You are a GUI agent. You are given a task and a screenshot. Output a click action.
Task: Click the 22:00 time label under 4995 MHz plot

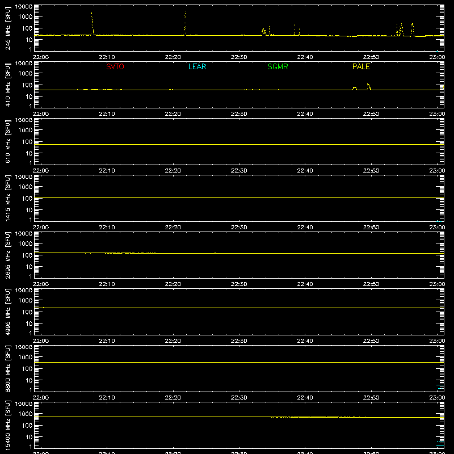click(40, 341)
